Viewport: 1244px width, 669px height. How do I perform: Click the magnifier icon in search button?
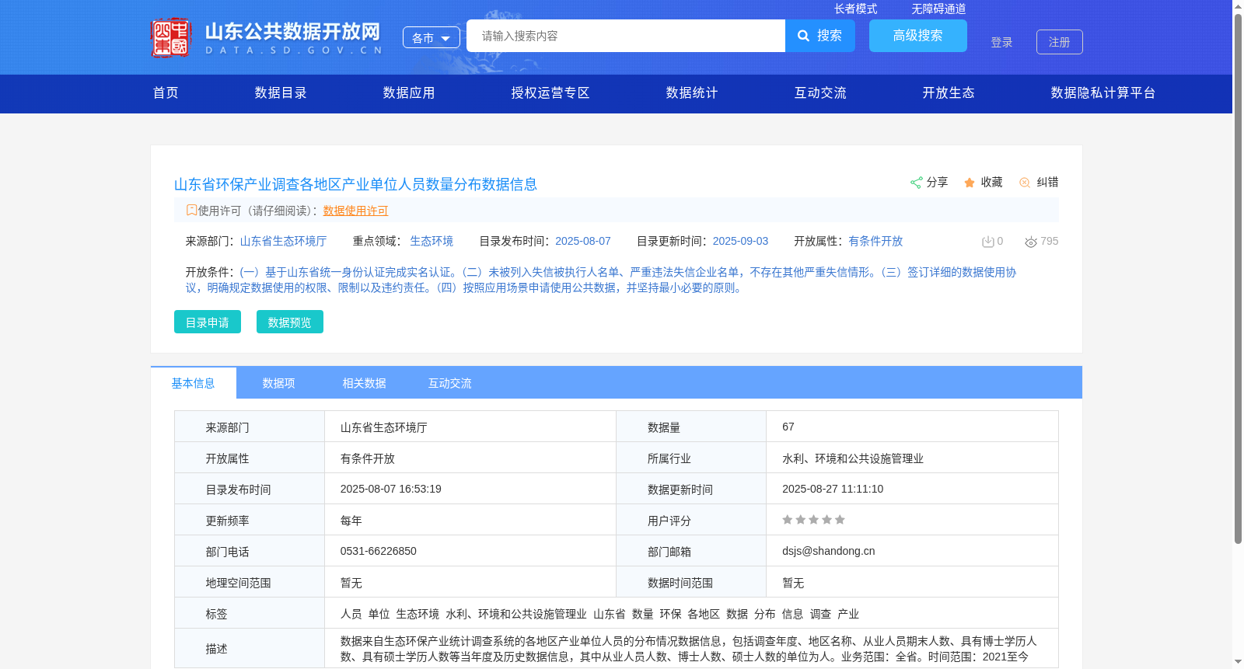804,36
